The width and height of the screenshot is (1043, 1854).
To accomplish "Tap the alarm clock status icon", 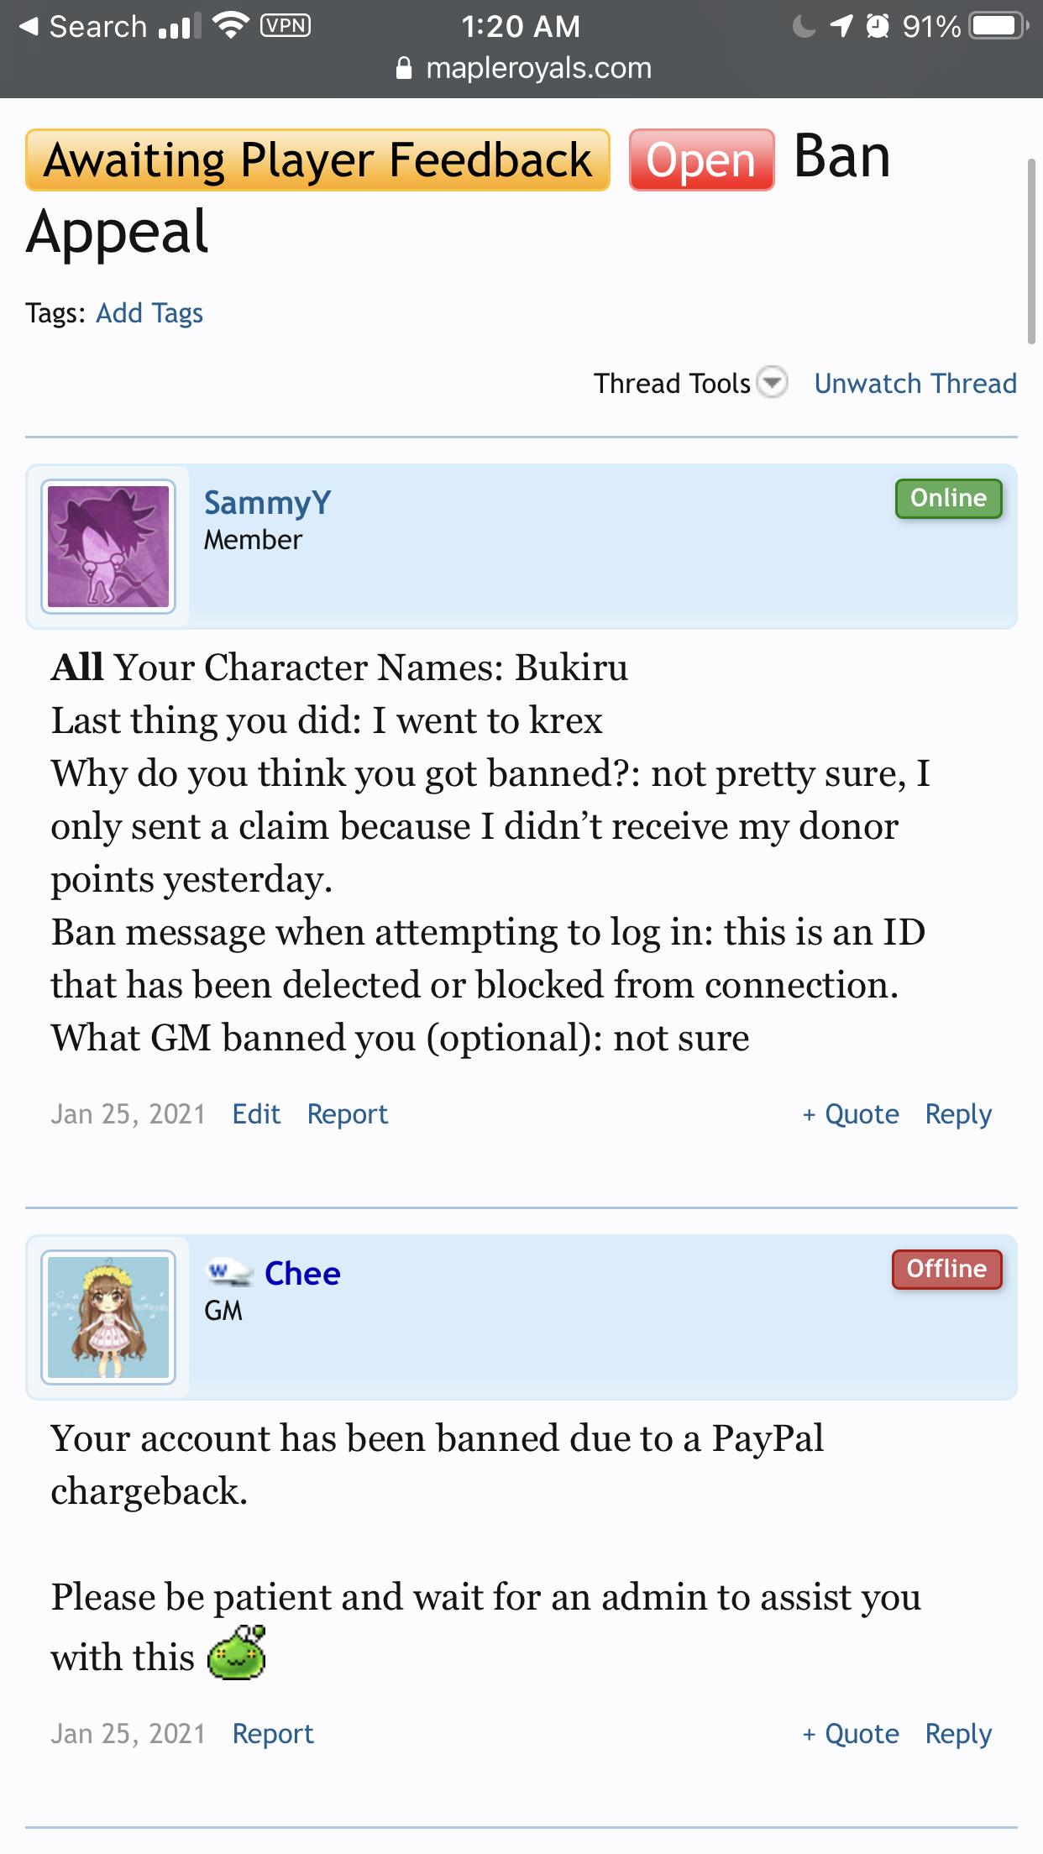I will tap(878, 26).
